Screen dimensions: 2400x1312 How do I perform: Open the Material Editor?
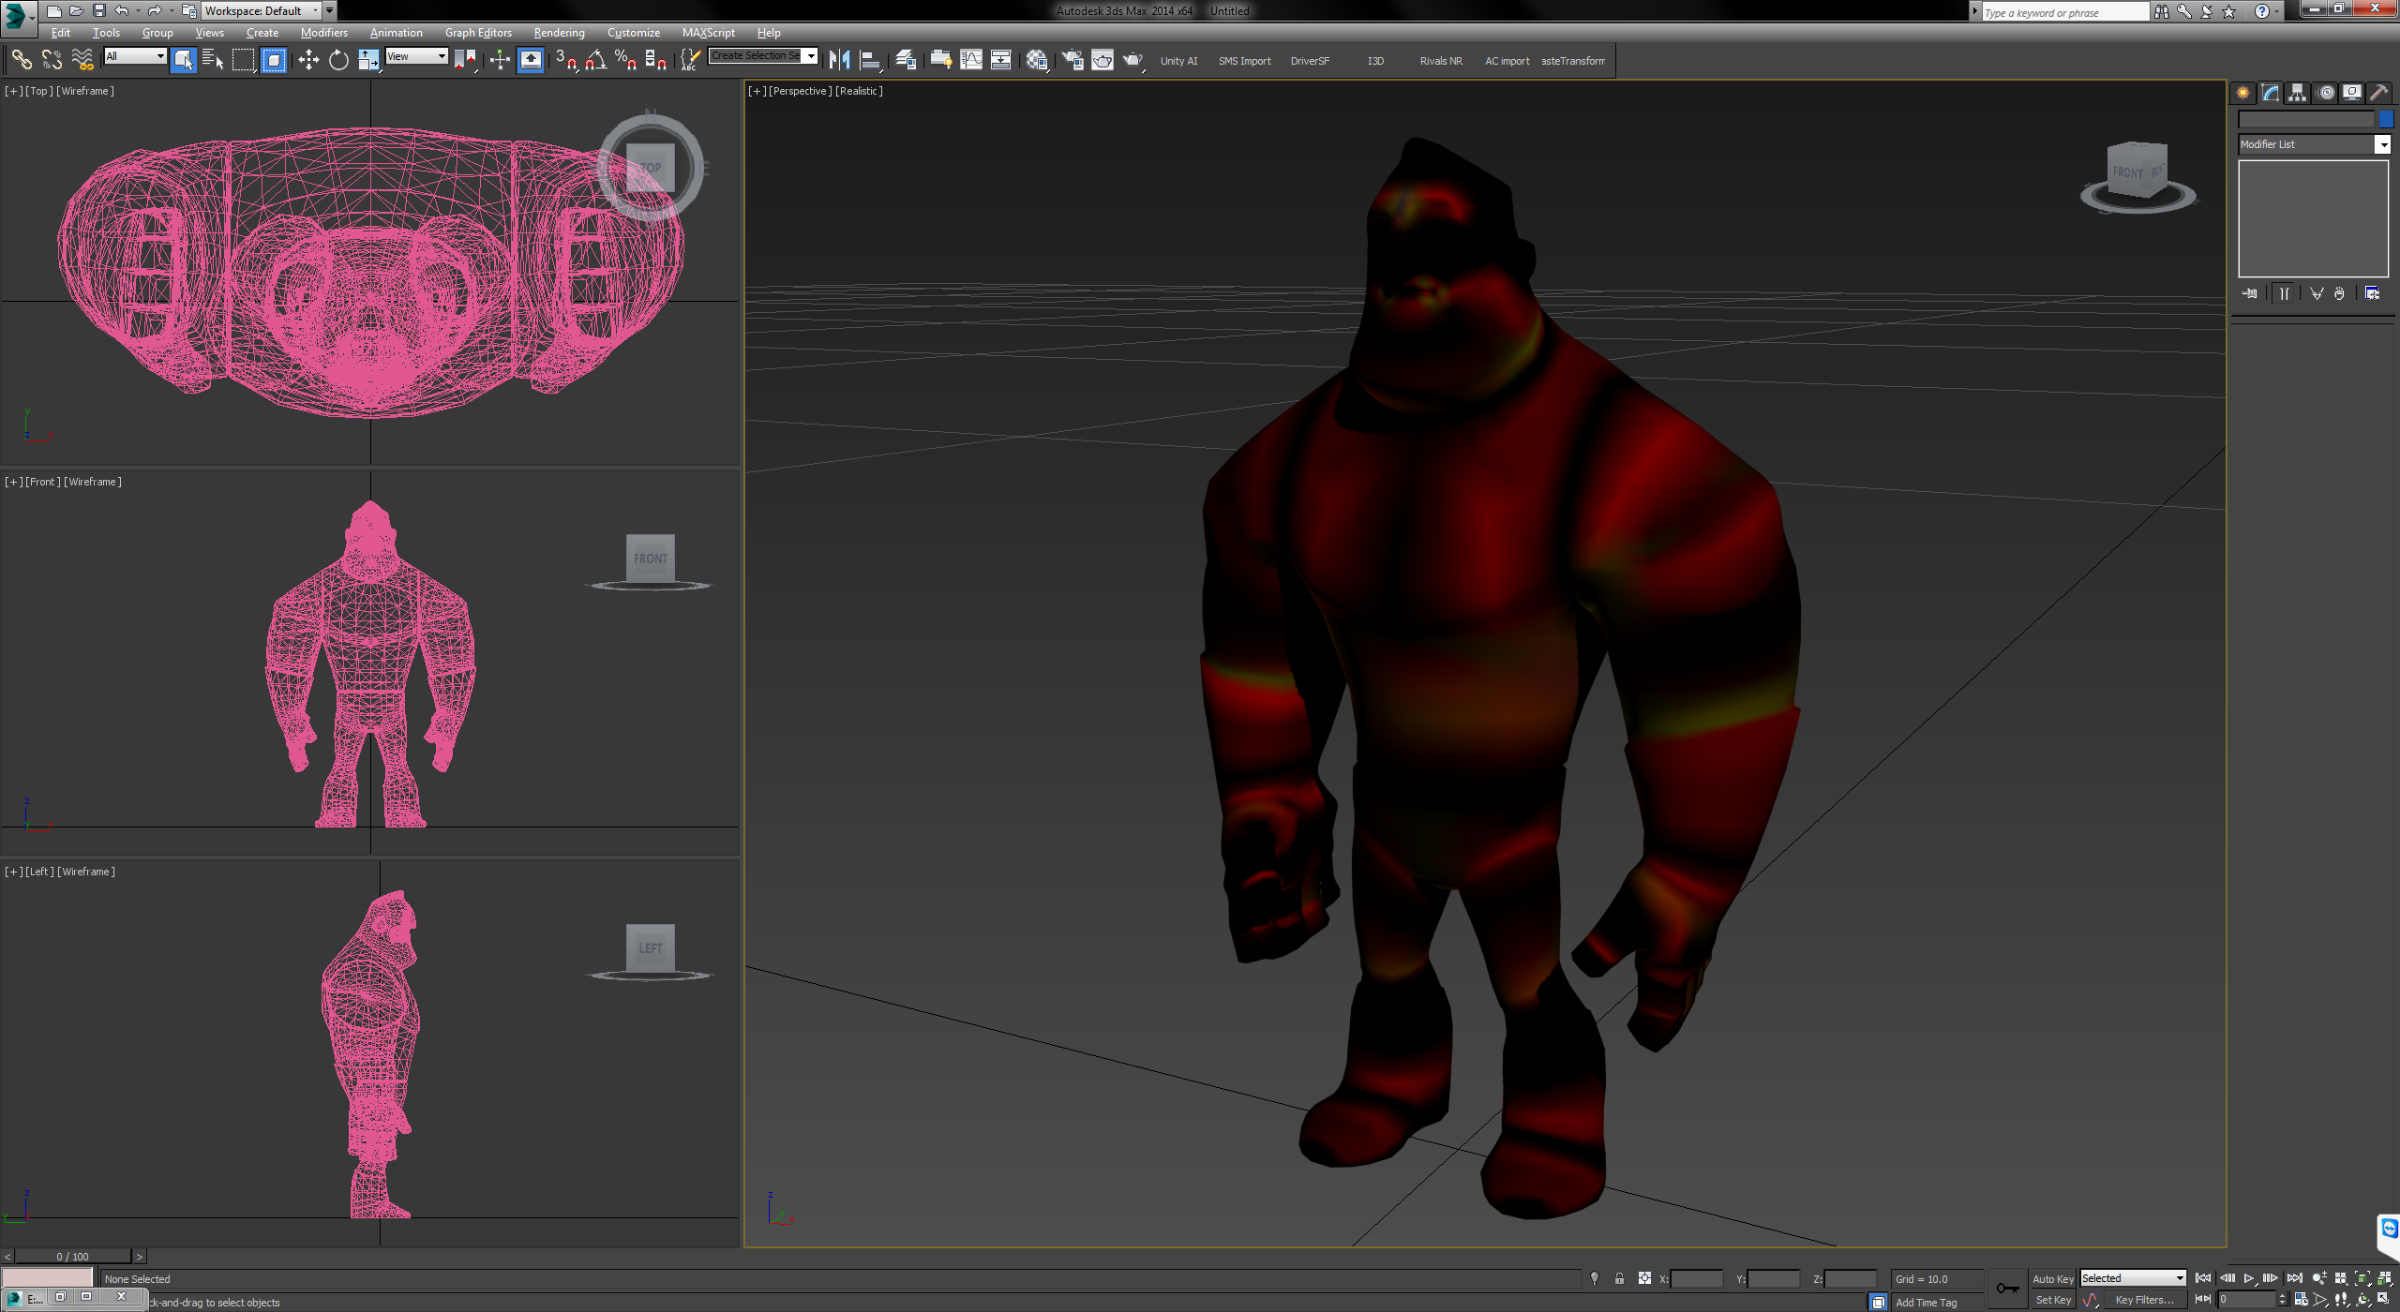click(1036, 60)
